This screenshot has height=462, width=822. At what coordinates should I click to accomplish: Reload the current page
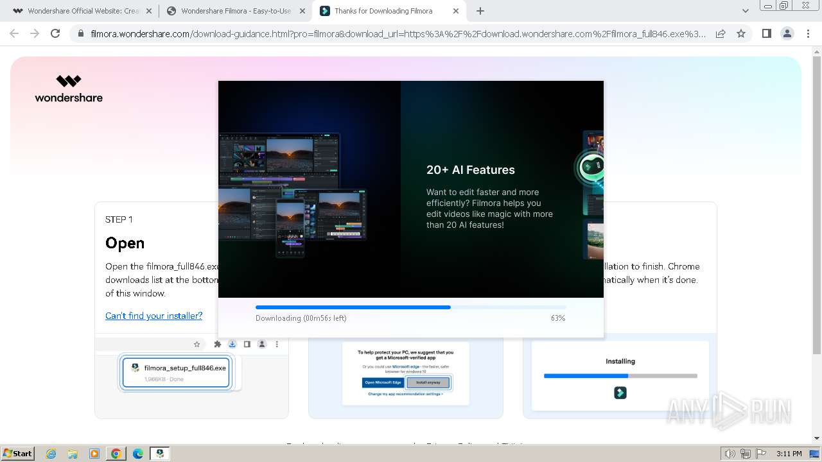(x=55, y=33)
